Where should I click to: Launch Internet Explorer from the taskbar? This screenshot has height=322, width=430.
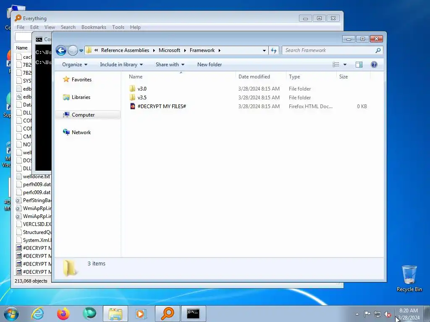(37, 314)
